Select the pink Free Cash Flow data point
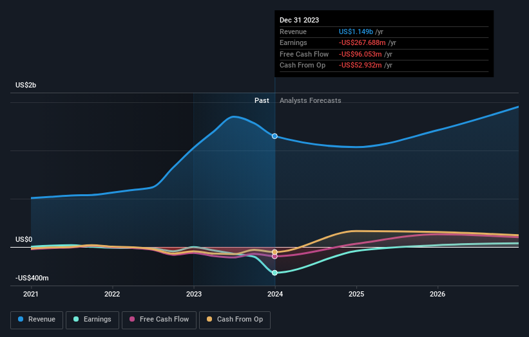 click(x=274, y=257)
